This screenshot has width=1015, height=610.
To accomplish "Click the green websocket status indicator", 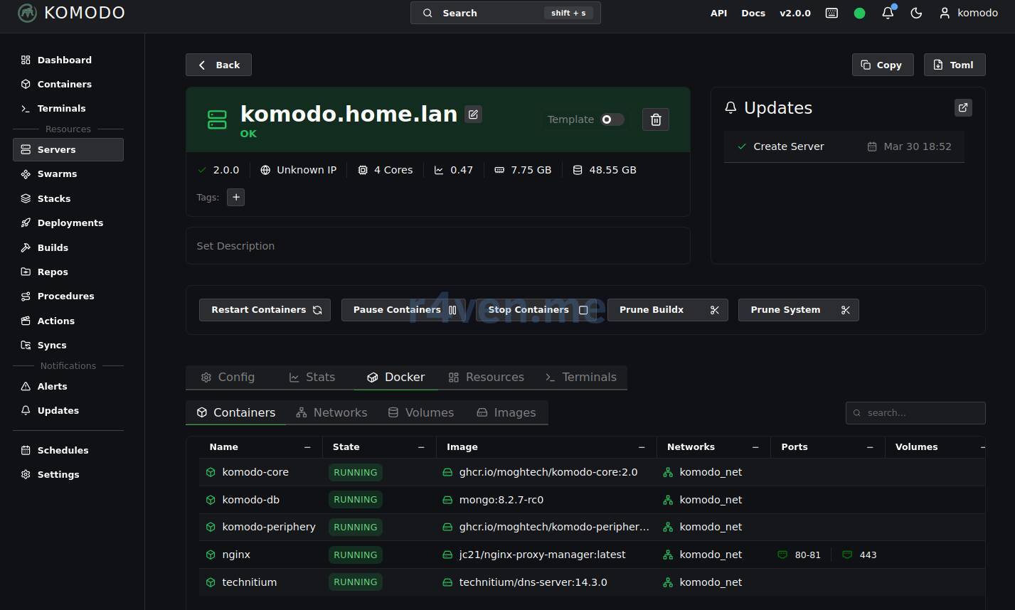I will (859, 13).
